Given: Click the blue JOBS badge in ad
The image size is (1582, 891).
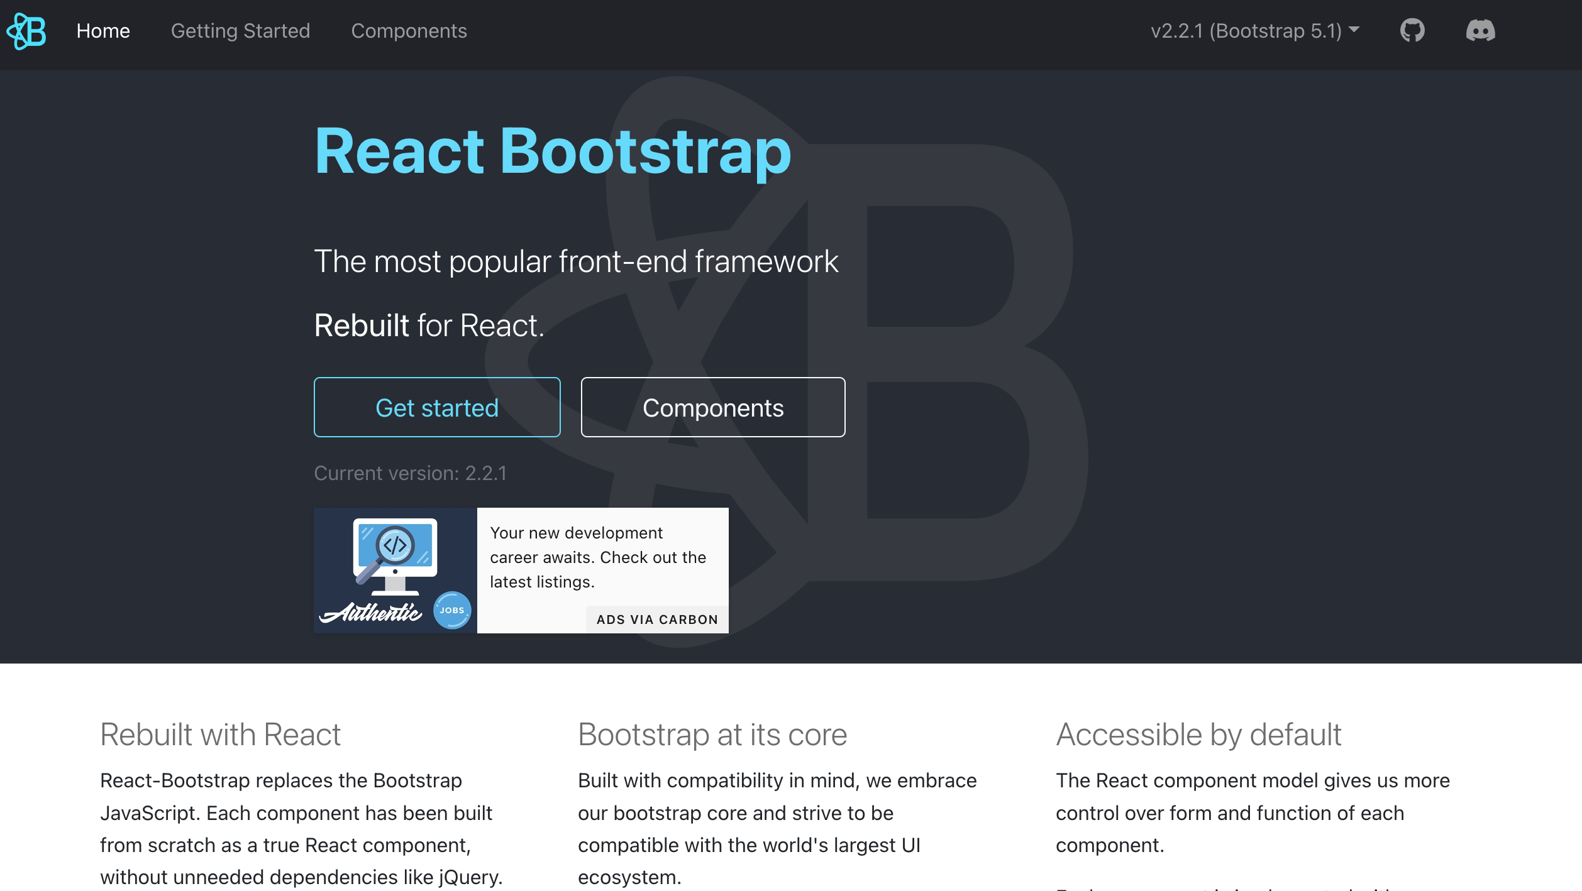Looking at the screenshot, I should pyautogui.click(x=452, y=609).
